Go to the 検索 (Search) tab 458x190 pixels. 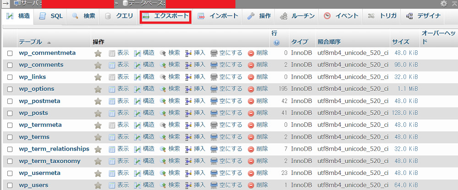pos(84,16)
